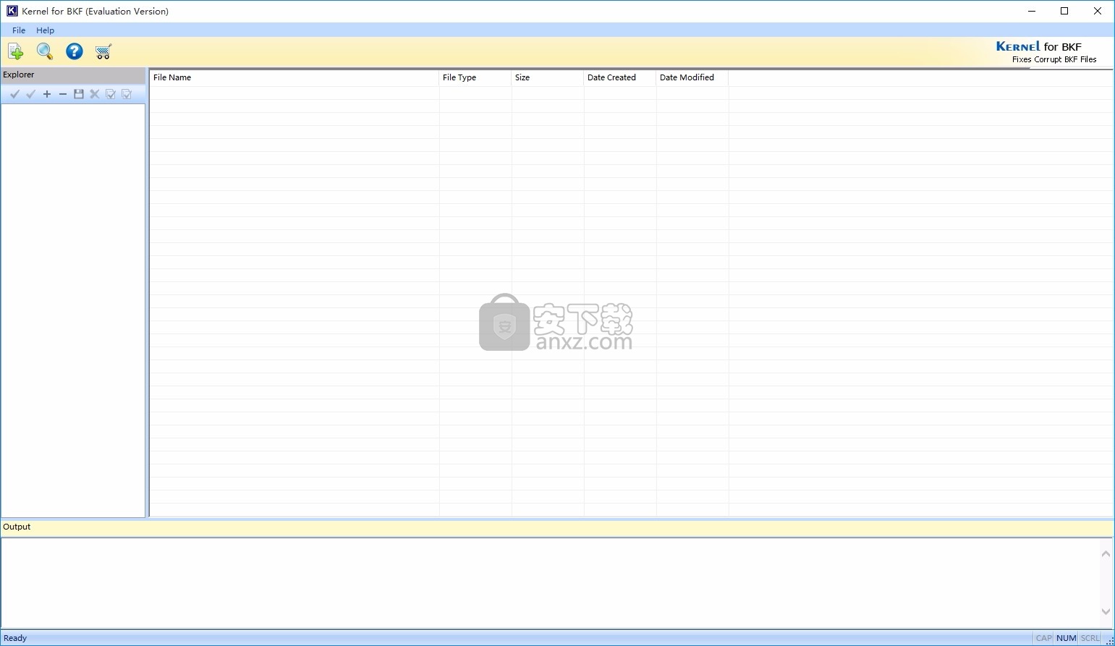
Task: Click Output scrollbar up arrow
Action: pos(1106,553)
